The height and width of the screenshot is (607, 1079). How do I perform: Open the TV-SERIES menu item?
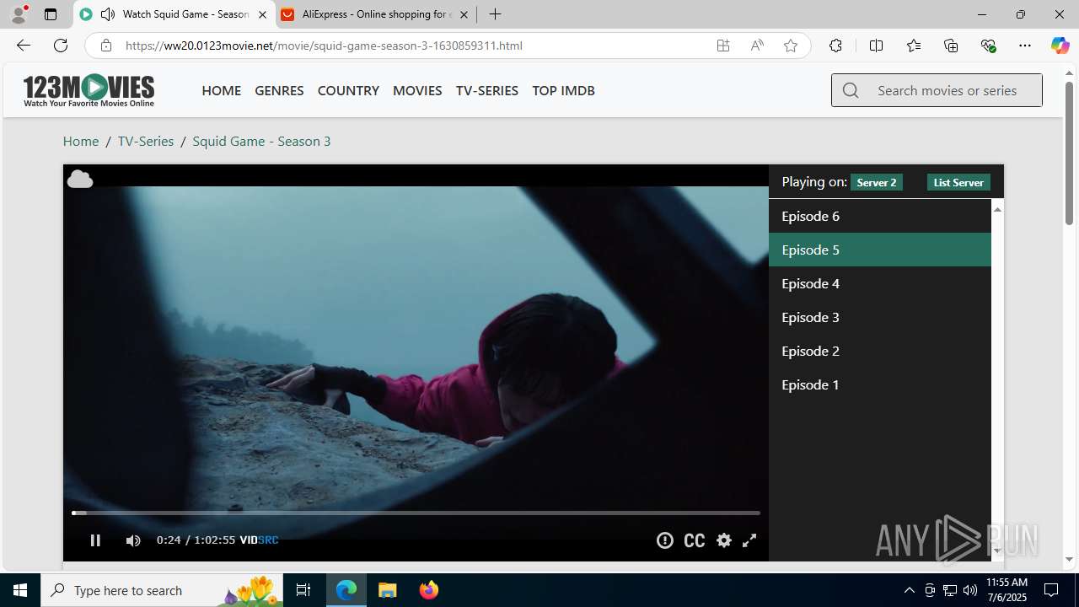click(487, 90)
